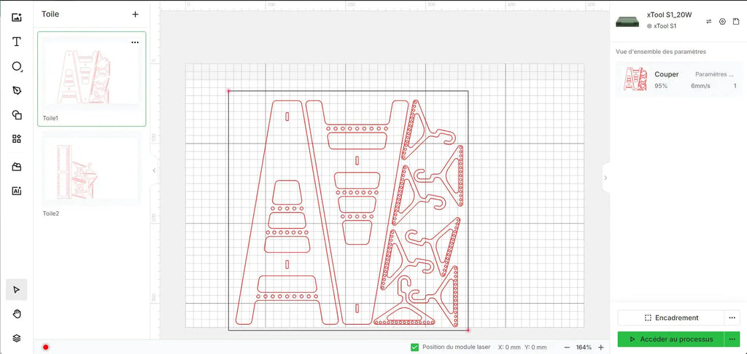
Task: Uncheck Position du module laser checkbox
Action: pyautogui.click(x=414, y=347)
